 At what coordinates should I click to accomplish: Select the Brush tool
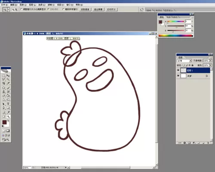(8, 88)
